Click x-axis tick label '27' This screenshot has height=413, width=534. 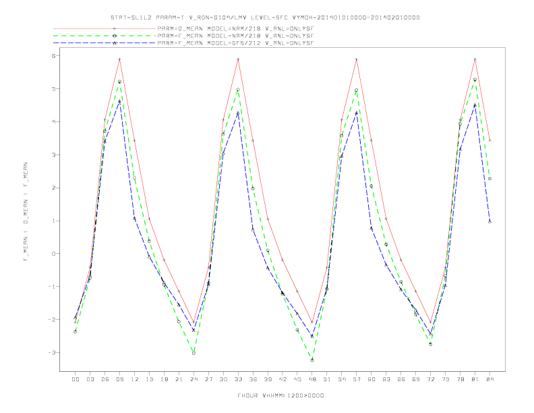pos(208,379)
